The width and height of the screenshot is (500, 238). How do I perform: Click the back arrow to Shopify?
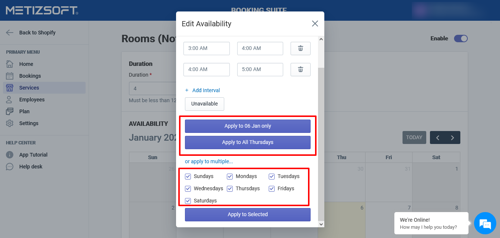(10, 33)
